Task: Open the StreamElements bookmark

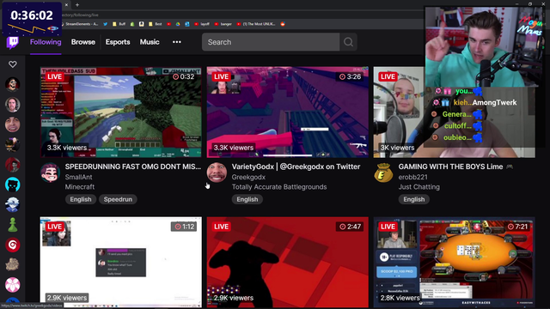Action: (x=79, y=24)
